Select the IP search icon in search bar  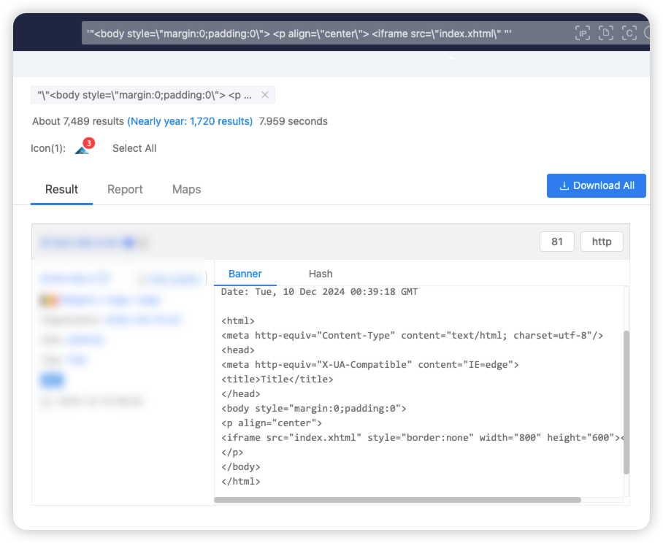click(583, 33)
